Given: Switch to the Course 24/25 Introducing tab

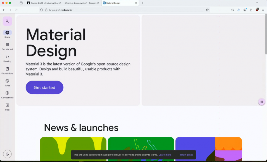Looking at the screenshot, I should pyautogui.click(x=44, y=3).
